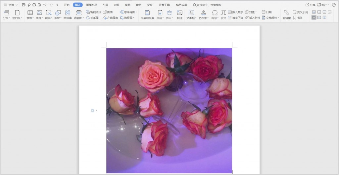
Task: Click the 图片 picture icon
Action: tap(39, 13)
